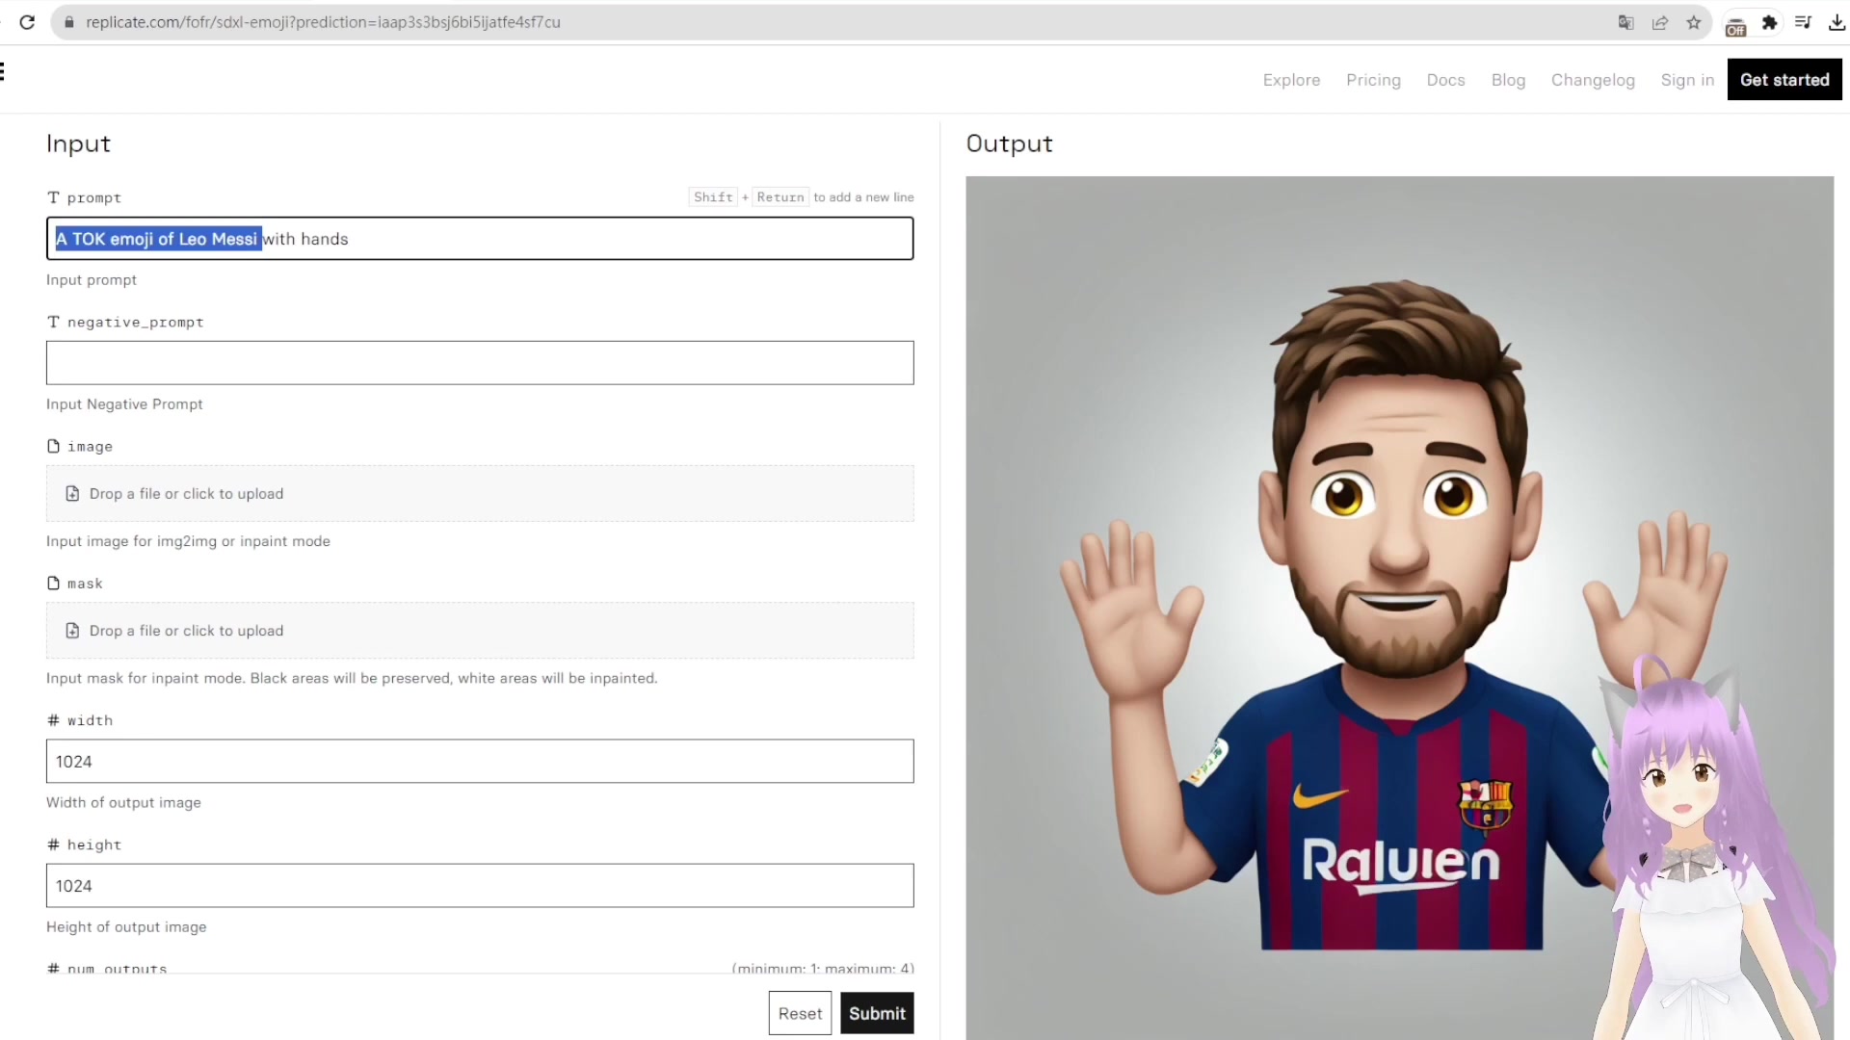This screenshot has width=1850, height=1040.
Task: Open the browser downloads icon
Action: tap(1837, 22)
